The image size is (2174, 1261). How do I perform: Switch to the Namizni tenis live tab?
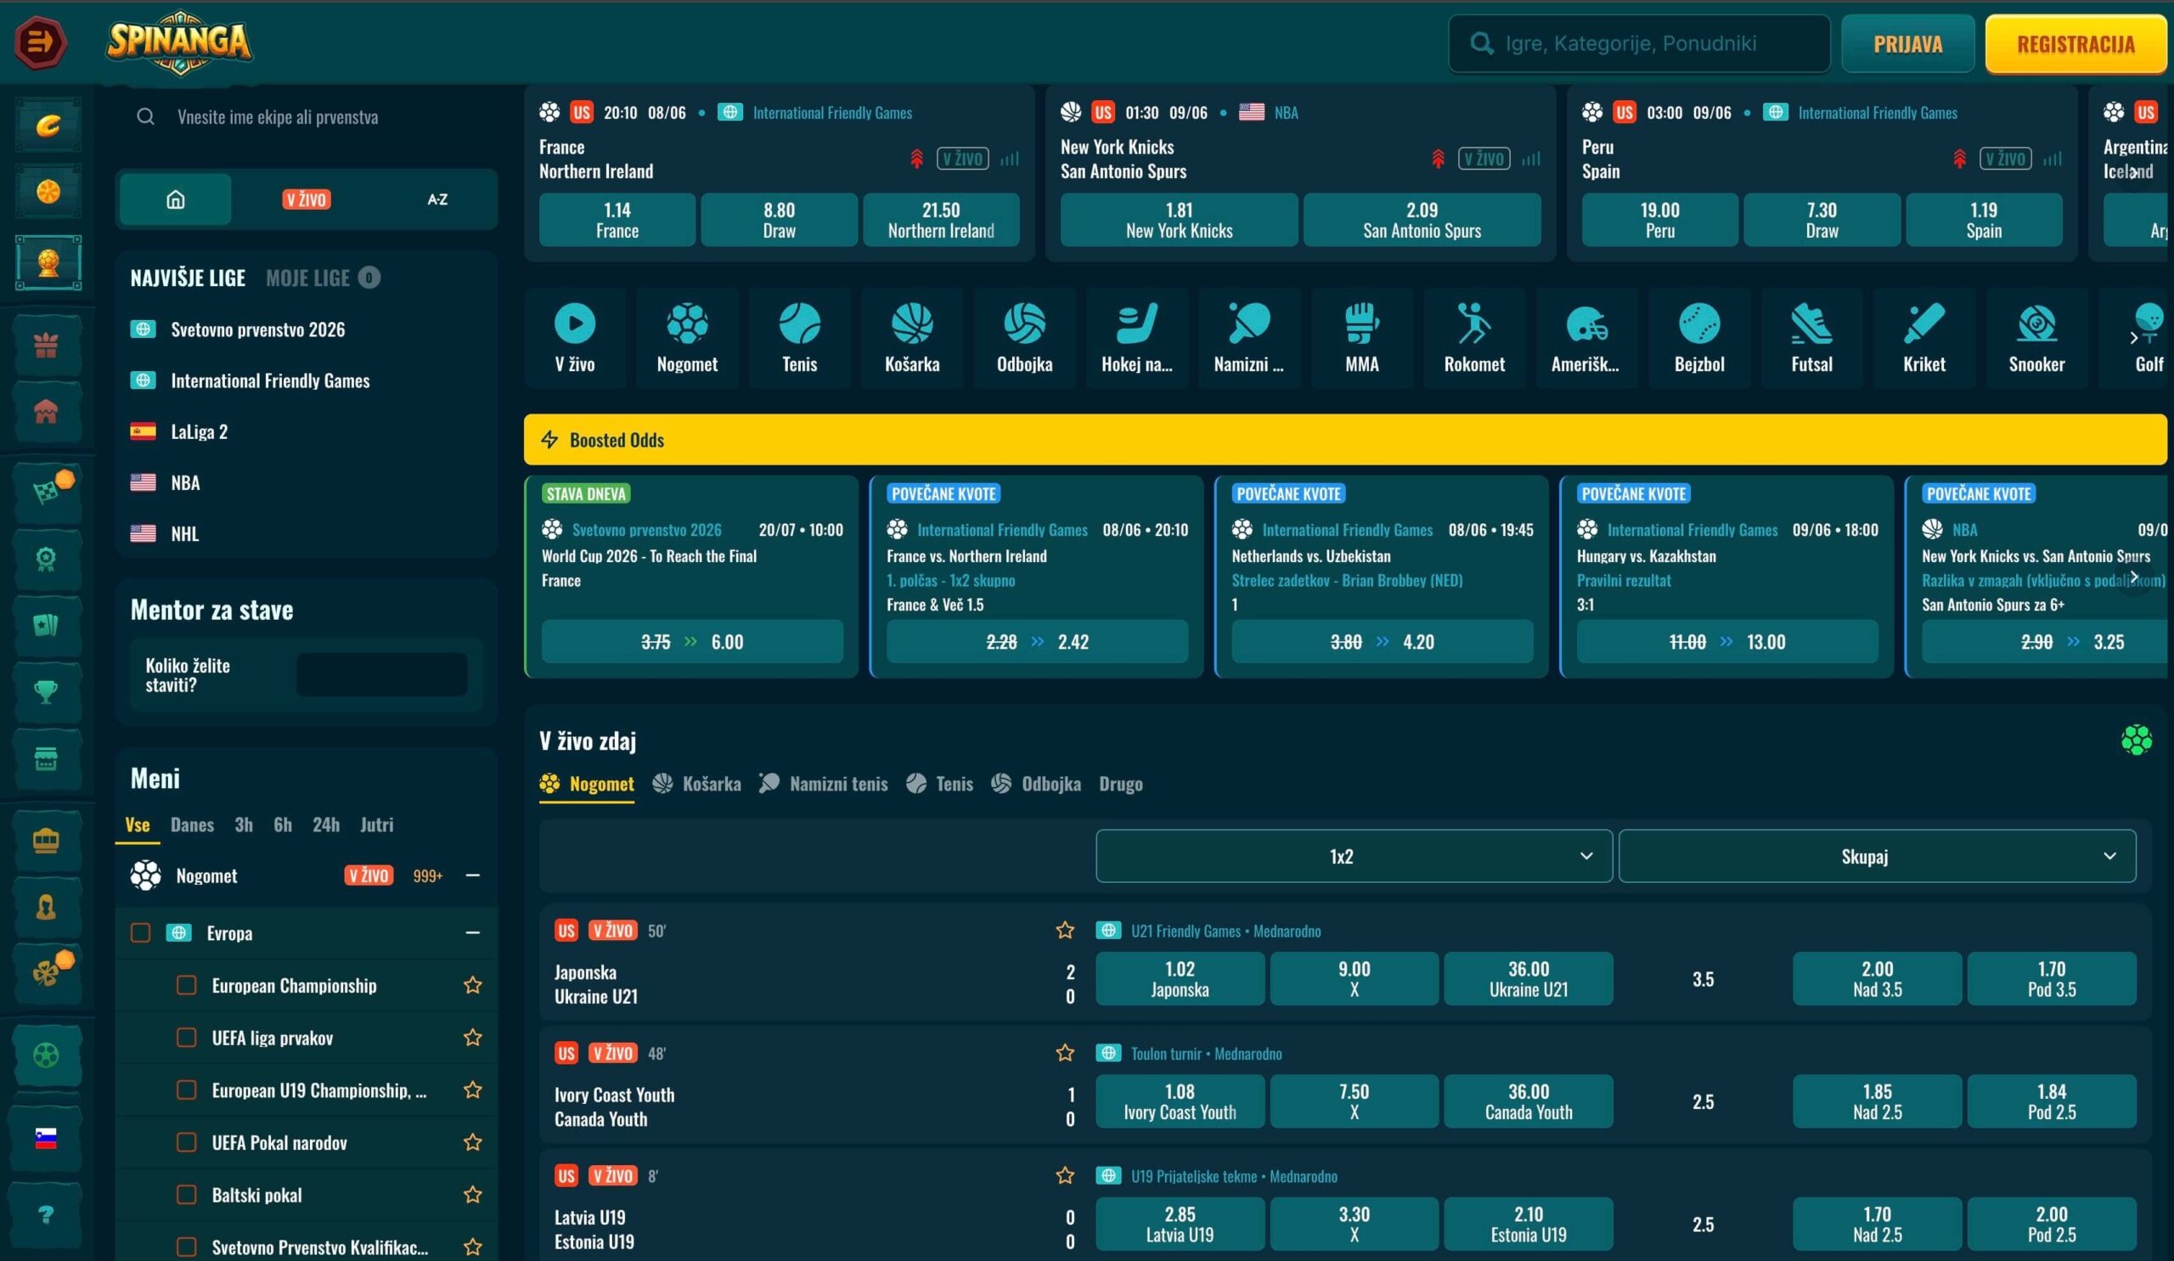click(823, 783)
